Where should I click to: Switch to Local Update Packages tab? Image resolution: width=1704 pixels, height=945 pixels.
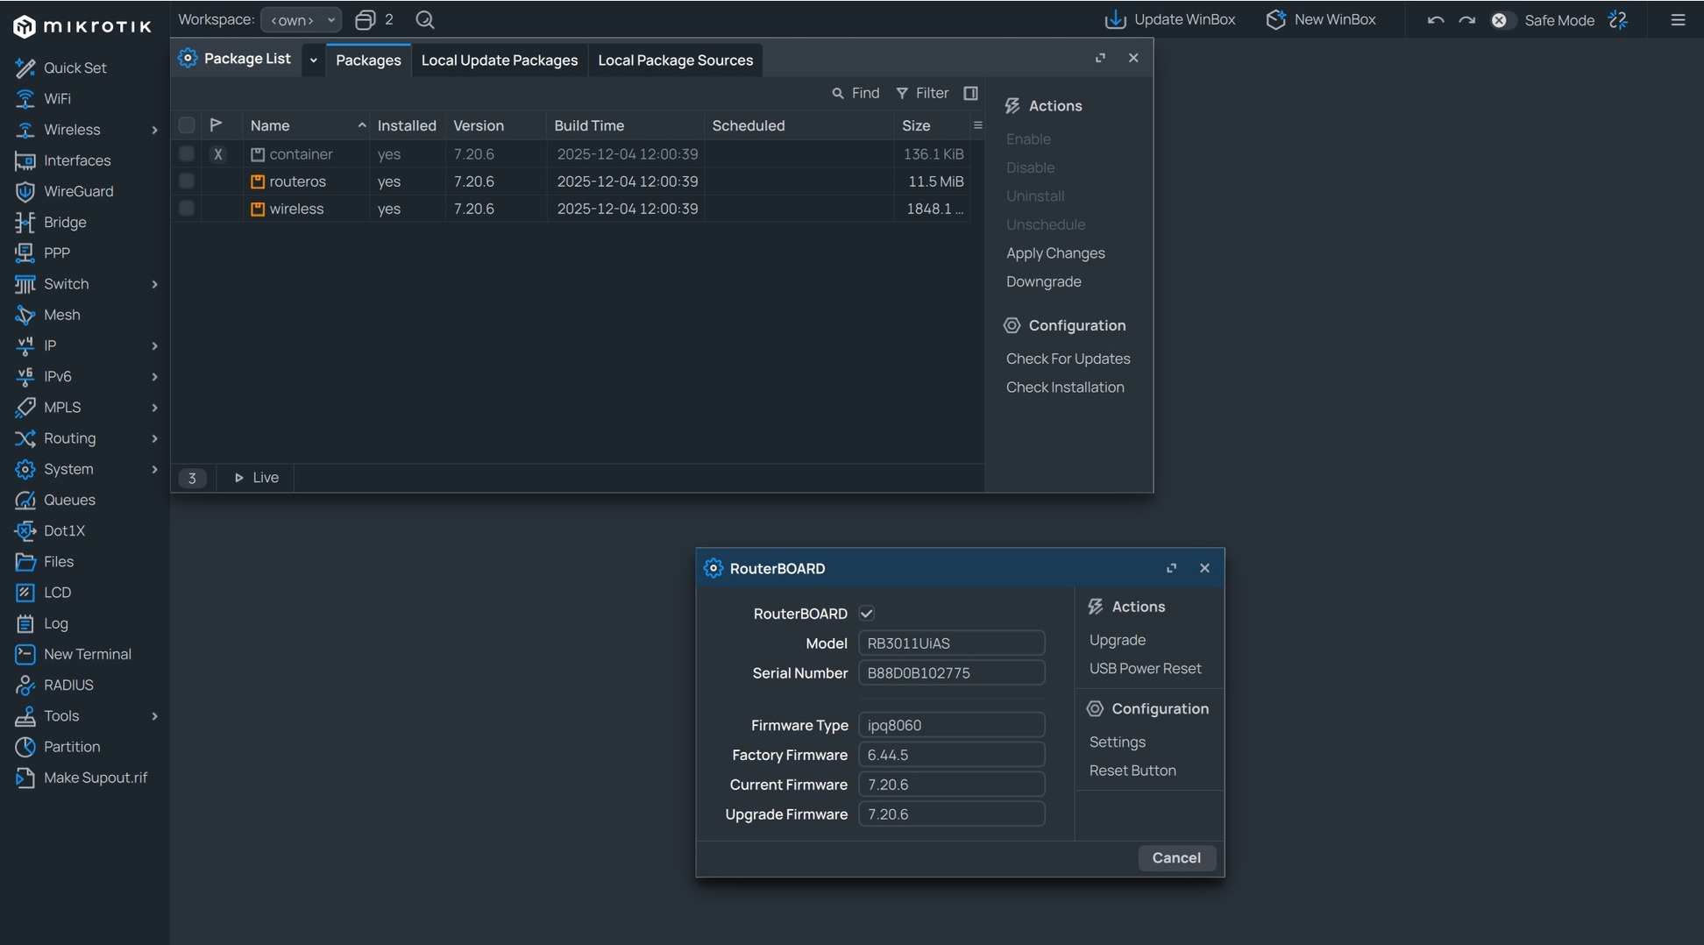click(500, 60)
